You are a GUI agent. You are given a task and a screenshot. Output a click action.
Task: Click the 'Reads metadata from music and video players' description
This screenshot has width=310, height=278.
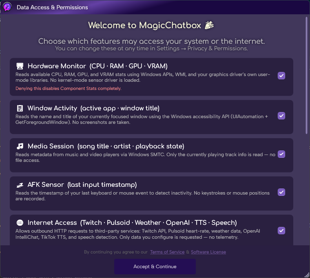[x=145, y=157]
